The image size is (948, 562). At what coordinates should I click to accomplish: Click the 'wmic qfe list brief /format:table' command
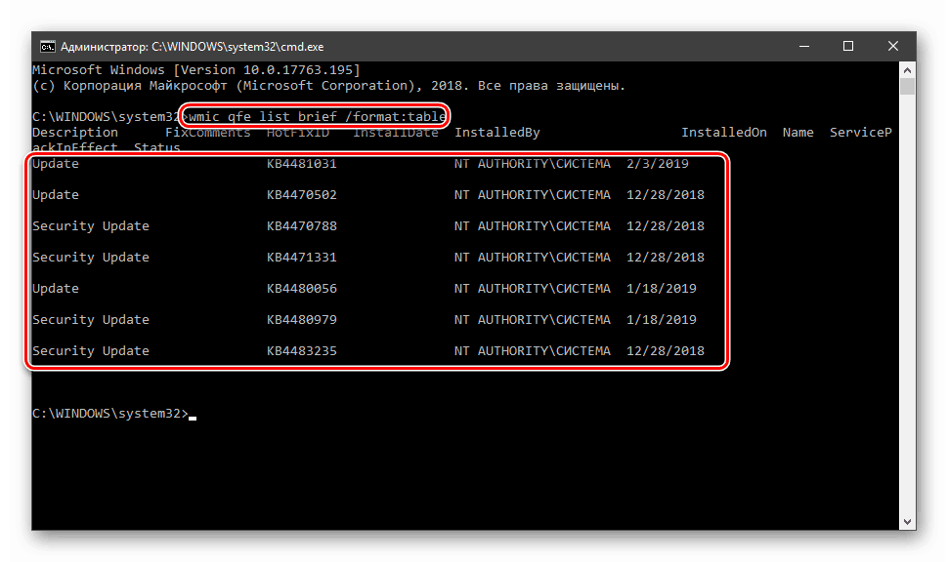coord(318,116)
